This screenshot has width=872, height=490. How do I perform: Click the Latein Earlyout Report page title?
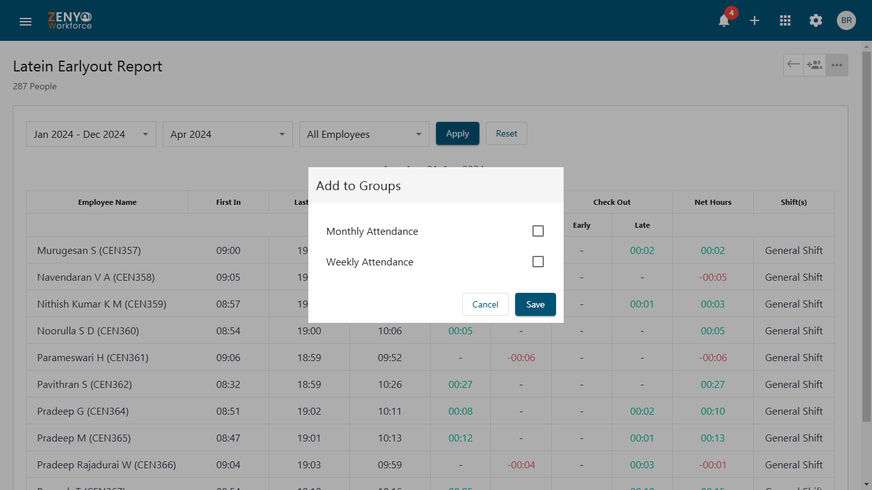pyautogui.click(x=87, y=66)
